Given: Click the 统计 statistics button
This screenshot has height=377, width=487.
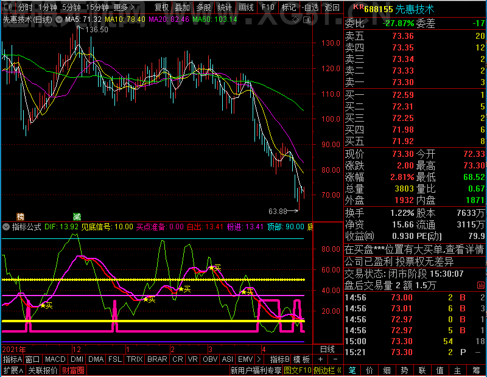Looking at the screenshot, I should coord(225,7).
